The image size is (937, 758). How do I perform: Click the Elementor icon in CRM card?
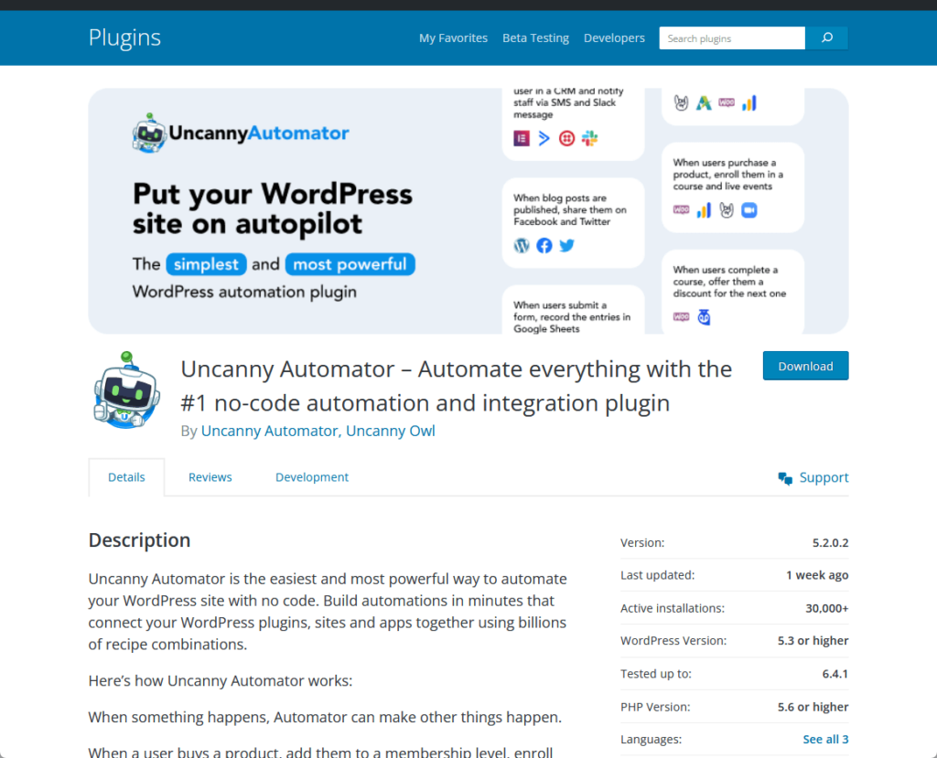tap(522, 139)
